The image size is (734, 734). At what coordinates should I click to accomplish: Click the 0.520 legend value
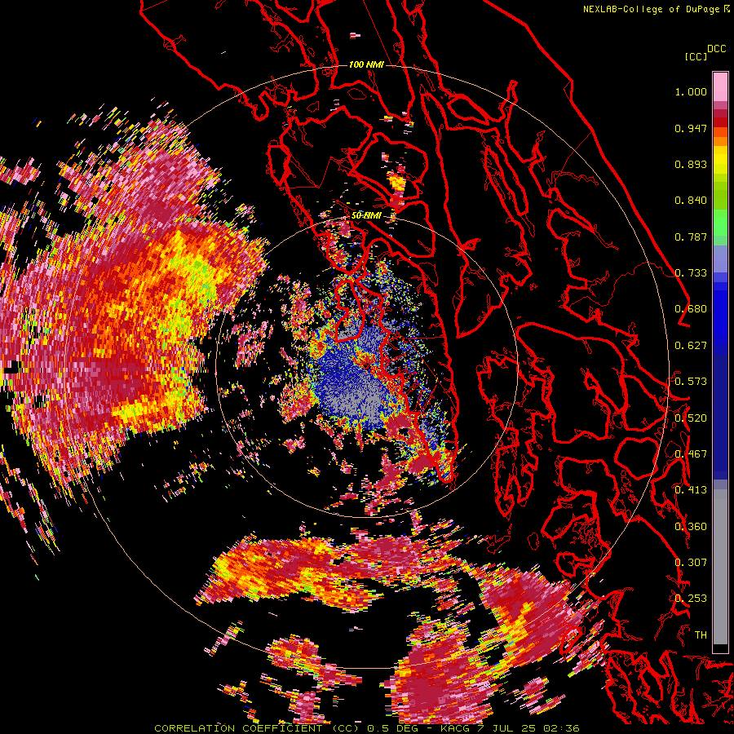click(x=691, y=418)
